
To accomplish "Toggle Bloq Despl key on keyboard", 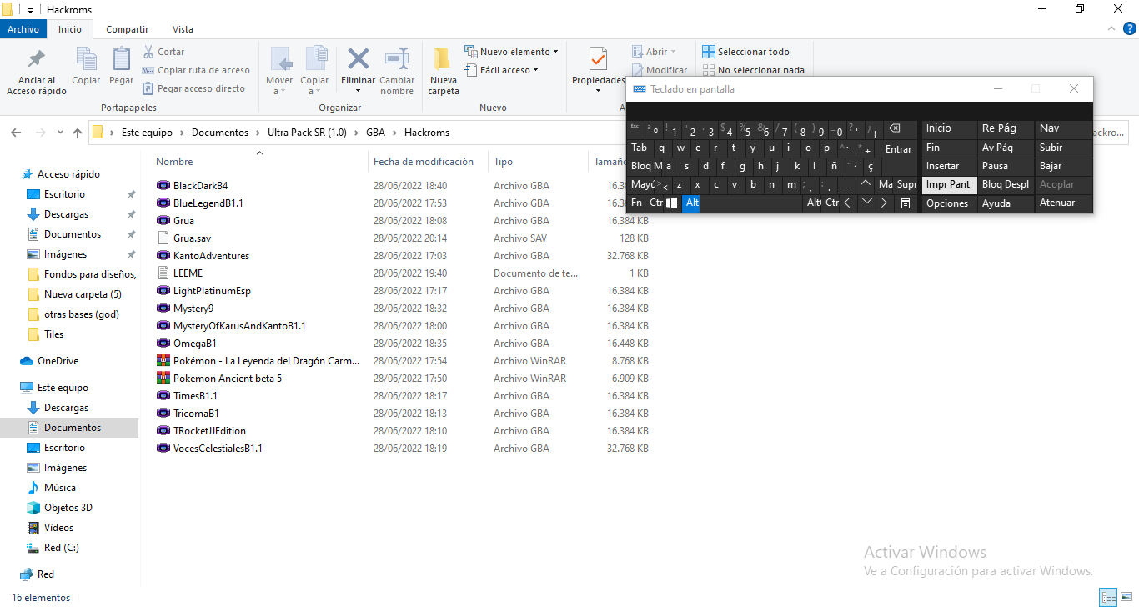I will (x=1005, y=184).
